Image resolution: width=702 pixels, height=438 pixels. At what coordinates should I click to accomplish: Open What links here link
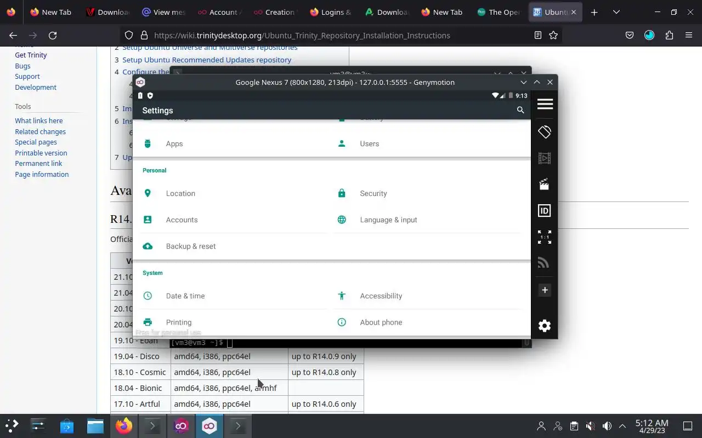click(39, 121)
